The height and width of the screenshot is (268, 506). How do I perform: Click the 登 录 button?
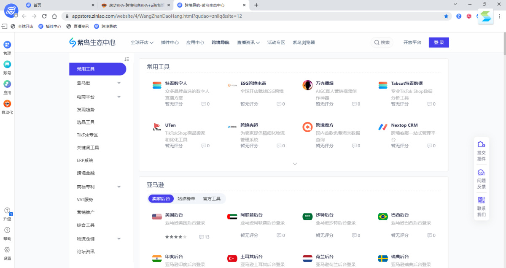[x=439, y=42]
